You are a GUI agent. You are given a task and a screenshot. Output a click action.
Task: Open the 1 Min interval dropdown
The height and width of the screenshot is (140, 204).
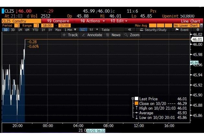pos(70,30)
